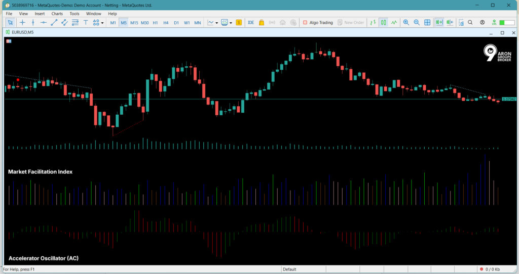Restore the EURUSD chart sub-window
Image resolution: width=519 pixels, height=274 pixels.
(x=502, y=33)
